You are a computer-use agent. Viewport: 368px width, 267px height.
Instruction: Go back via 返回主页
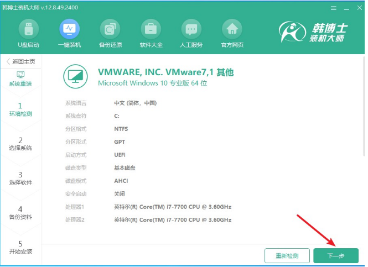point(20,61)
